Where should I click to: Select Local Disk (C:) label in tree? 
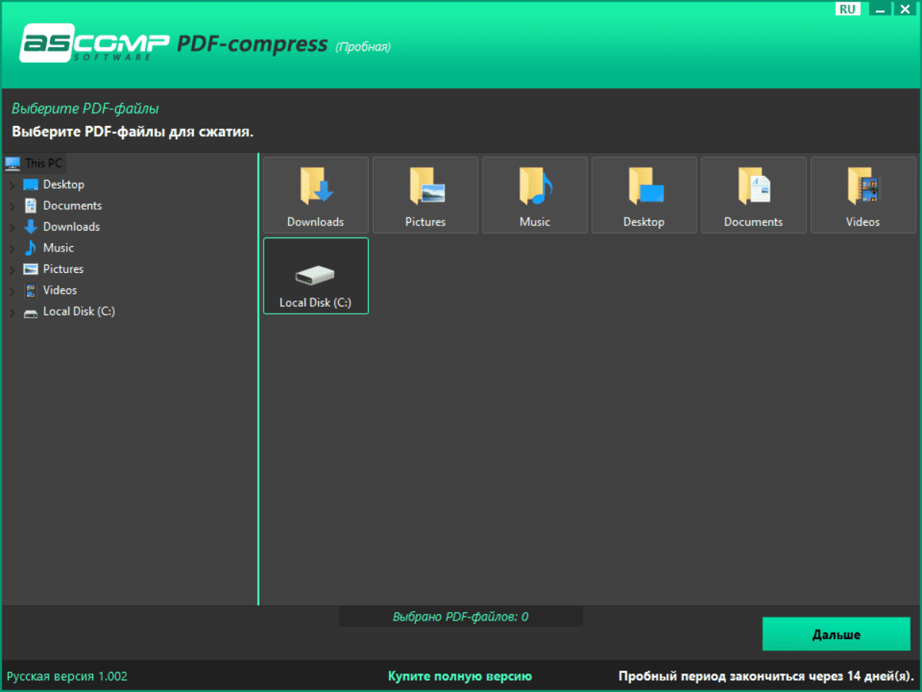pos(79,311)
